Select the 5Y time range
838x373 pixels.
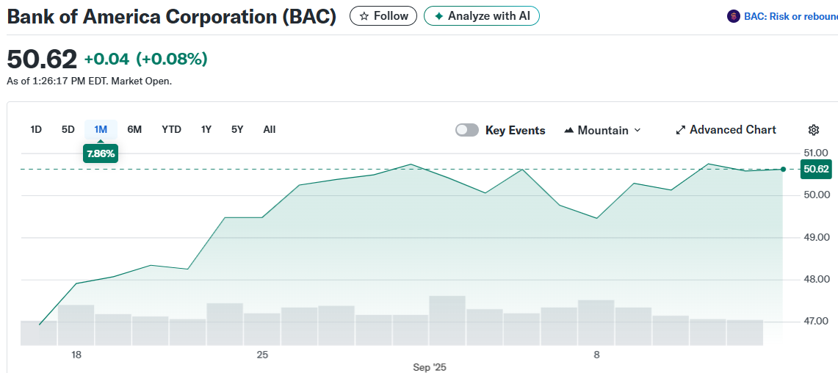[x=237, y=129]
